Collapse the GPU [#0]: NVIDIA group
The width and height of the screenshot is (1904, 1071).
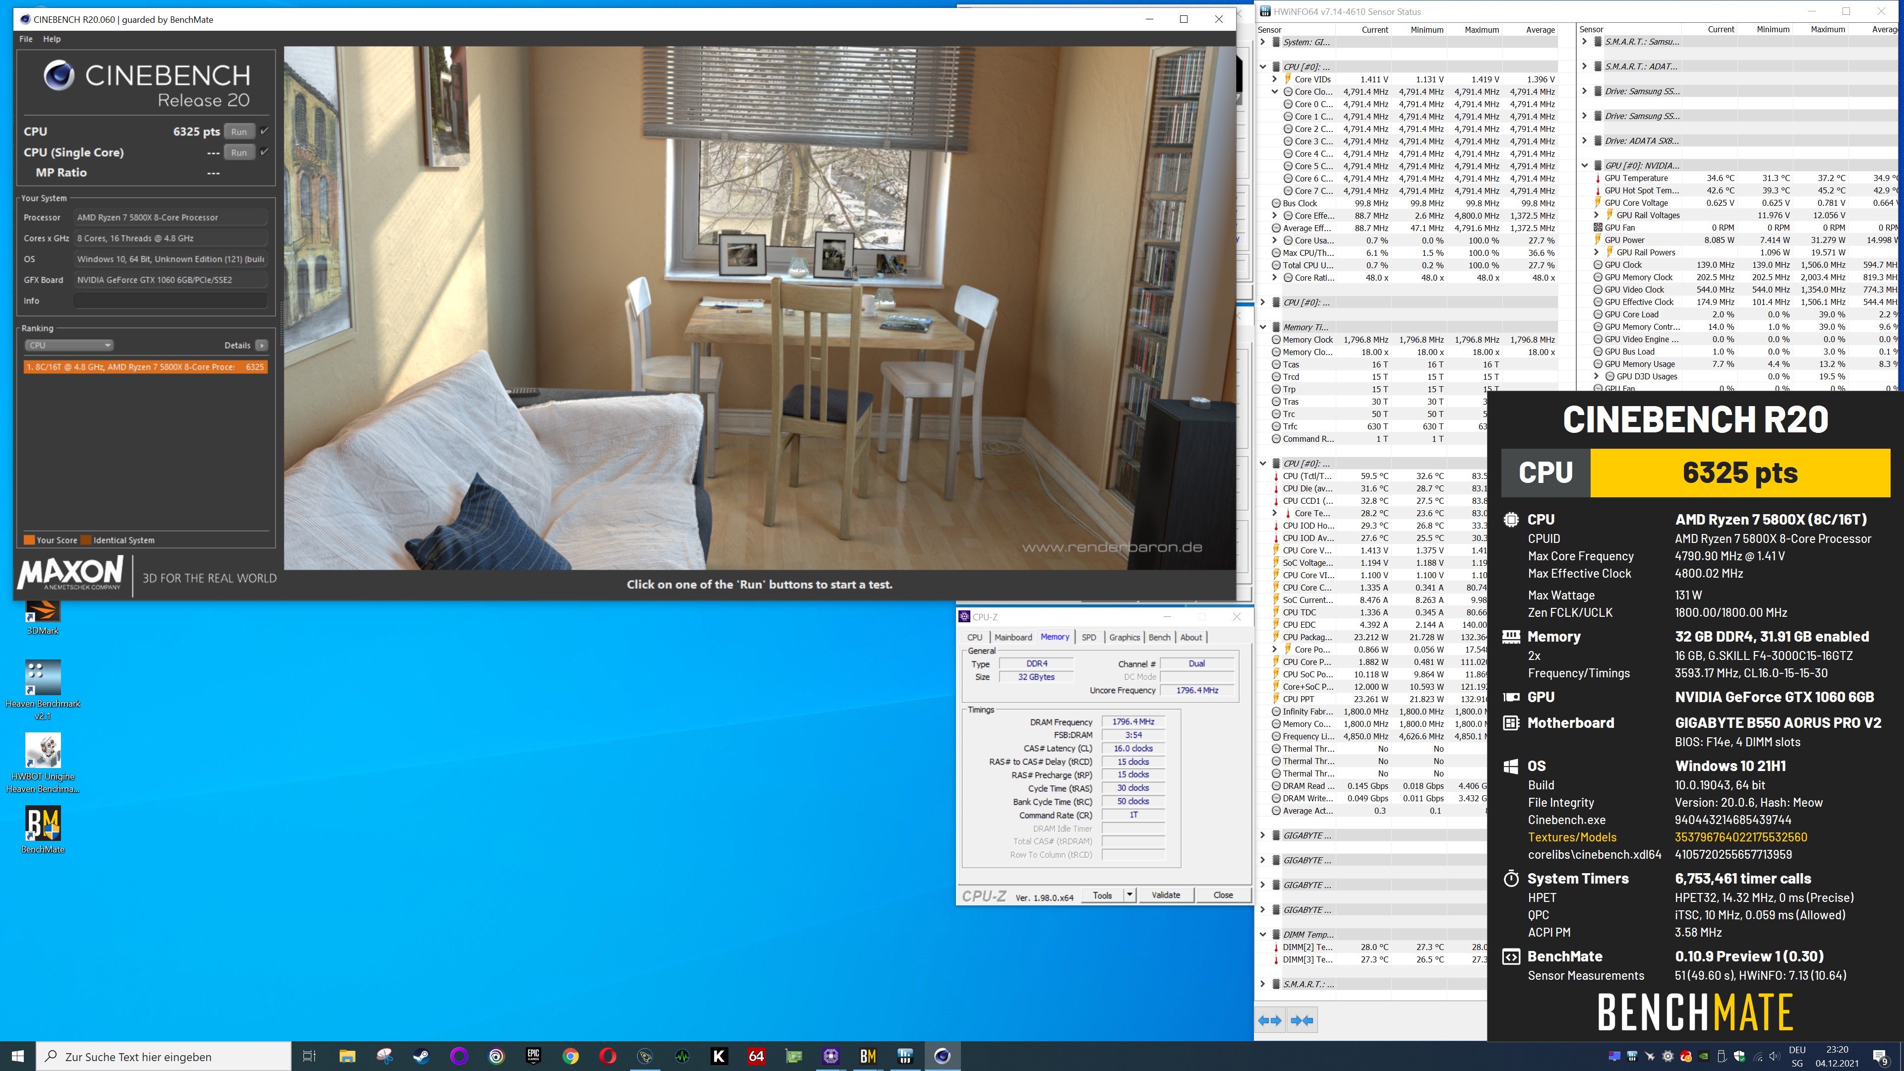[x=1585, y=166]
